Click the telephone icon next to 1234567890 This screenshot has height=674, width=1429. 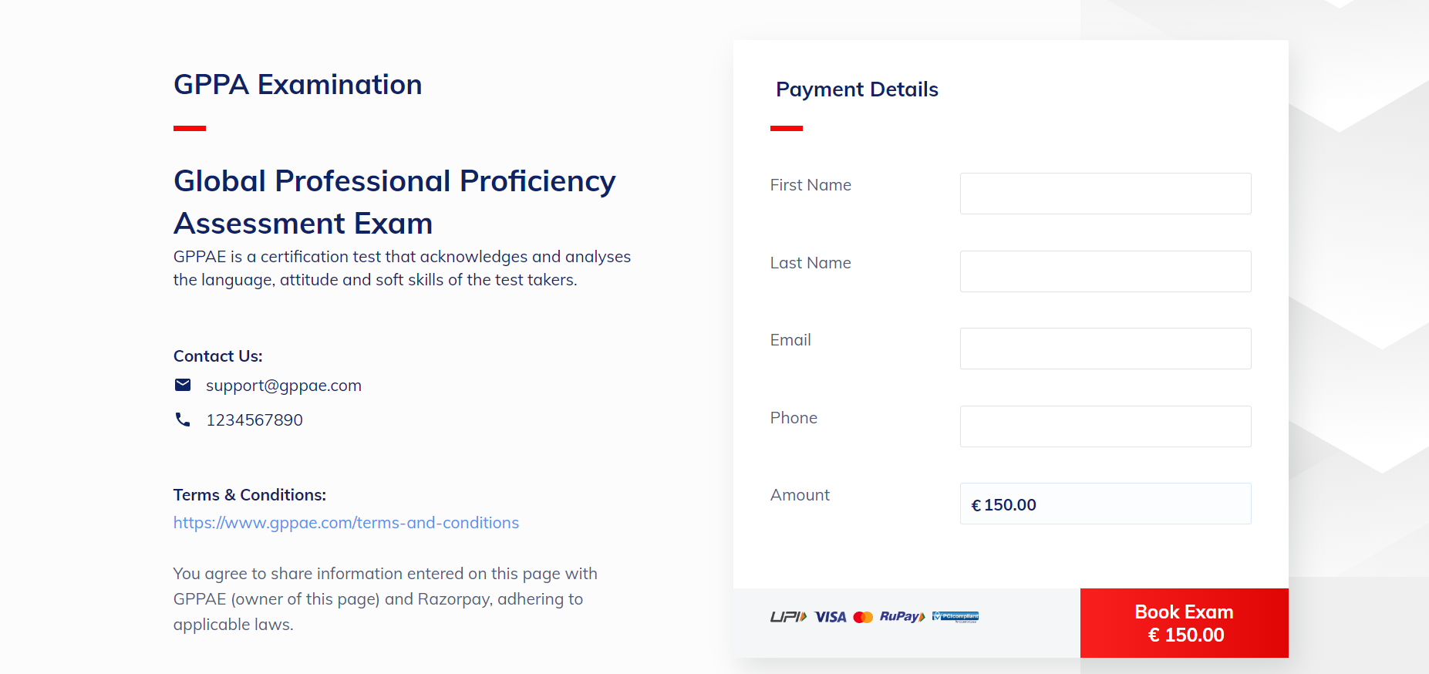point(183,420)
